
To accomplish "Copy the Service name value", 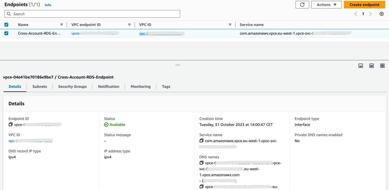I will coord(201,140).
